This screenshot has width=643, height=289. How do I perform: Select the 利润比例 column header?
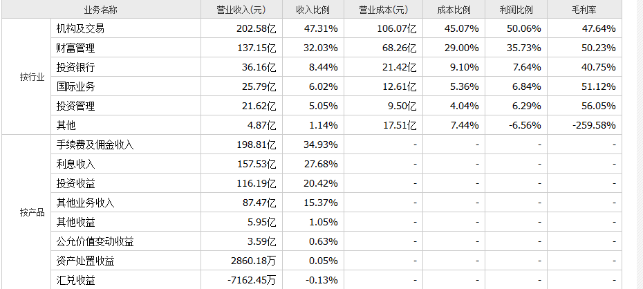coord(516,10)
